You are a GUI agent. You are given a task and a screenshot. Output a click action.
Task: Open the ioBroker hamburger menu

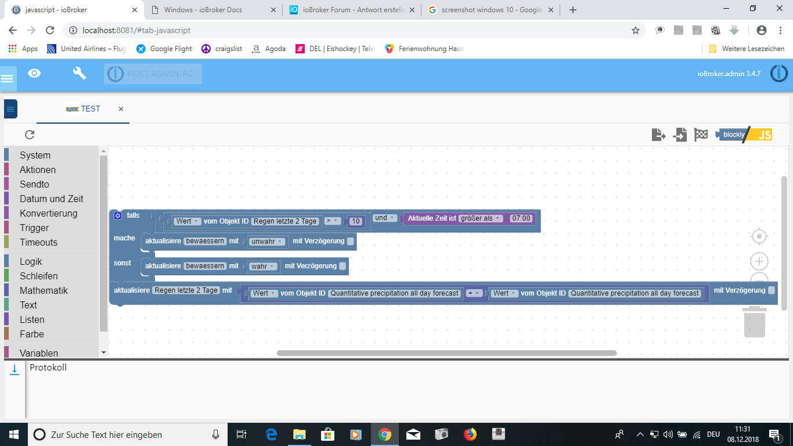pos(7,78)
